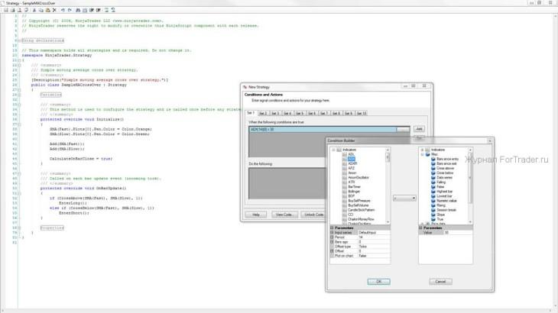Expand the Using declarations code region
The image size is (558, 313).
coord(20,40)
